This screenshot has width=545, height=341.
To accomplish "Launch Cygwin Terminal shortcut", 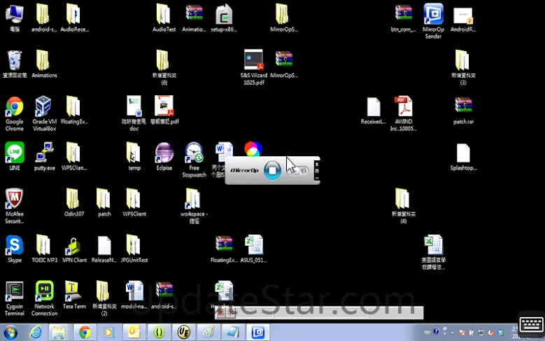I will (14, 298).
